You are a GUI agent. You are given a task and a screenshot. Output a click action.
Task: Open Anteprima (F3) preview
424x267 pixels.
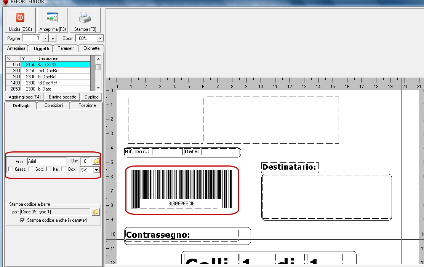click(x=53, y=21)
